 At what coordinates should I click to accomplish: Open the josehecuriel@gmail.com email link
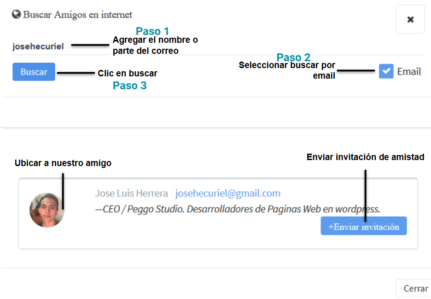coord(228,193)
